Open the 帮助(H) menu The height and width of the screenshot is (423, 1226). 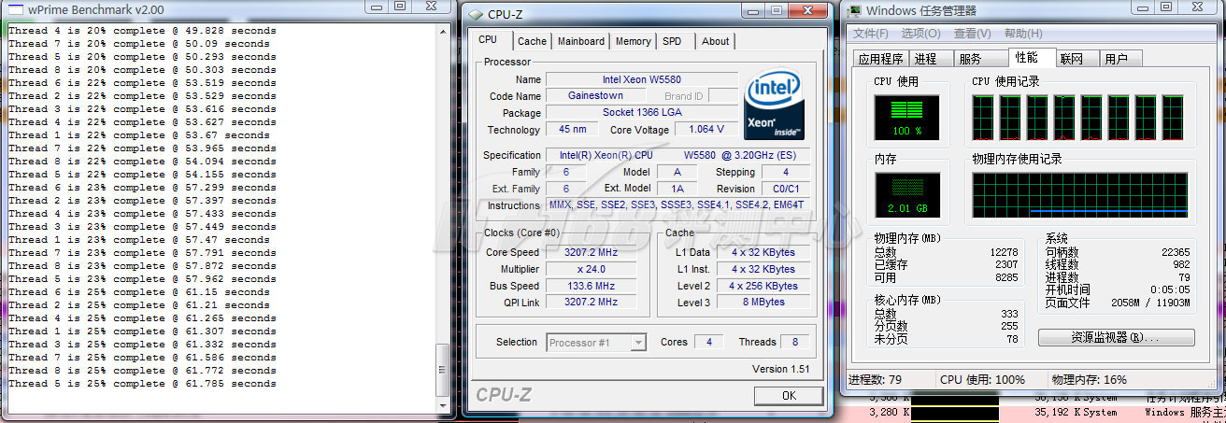1023,34
